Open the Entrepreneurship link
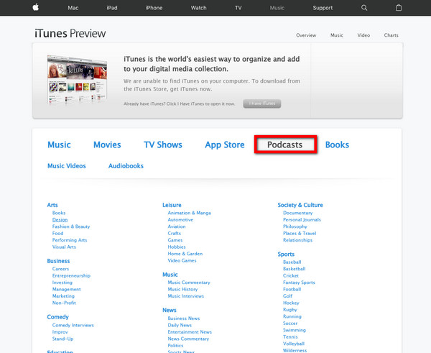This screenshot has height=353, width=431. 71,275
